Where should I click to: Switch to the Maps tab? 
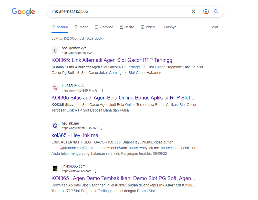point(81,27)
